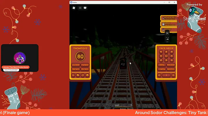
Task: Click the top player card in the player list
Action: point(169,18)
